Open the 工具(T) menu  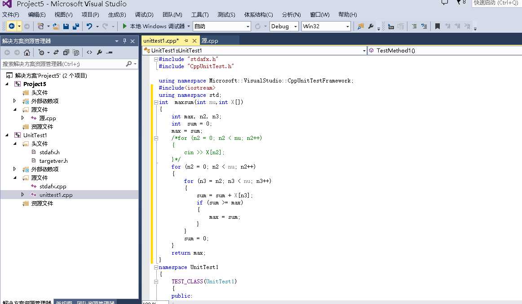pos(200,15)
